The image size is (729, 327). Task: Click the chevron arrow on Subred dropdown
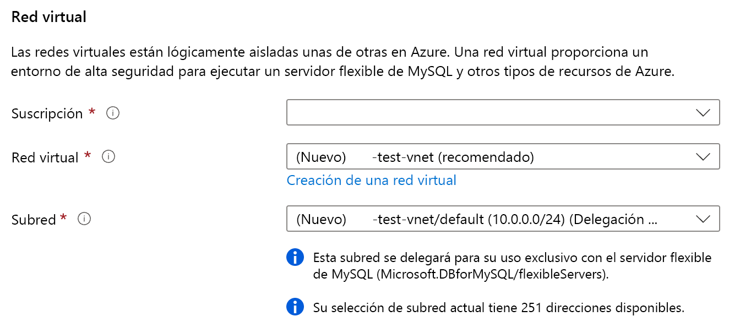(703, 219)
